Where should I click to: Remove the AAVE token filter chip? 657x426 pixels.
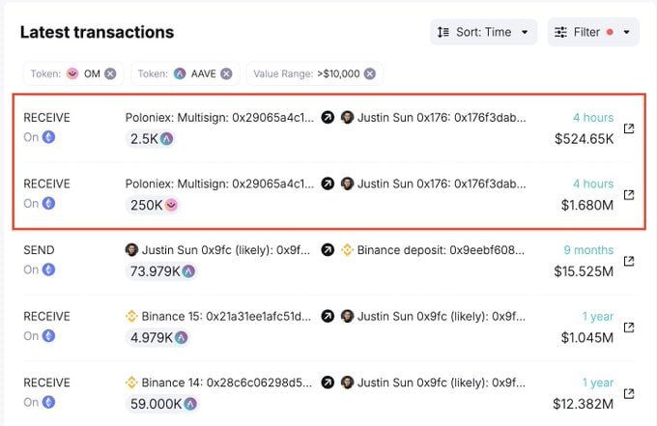226,73
